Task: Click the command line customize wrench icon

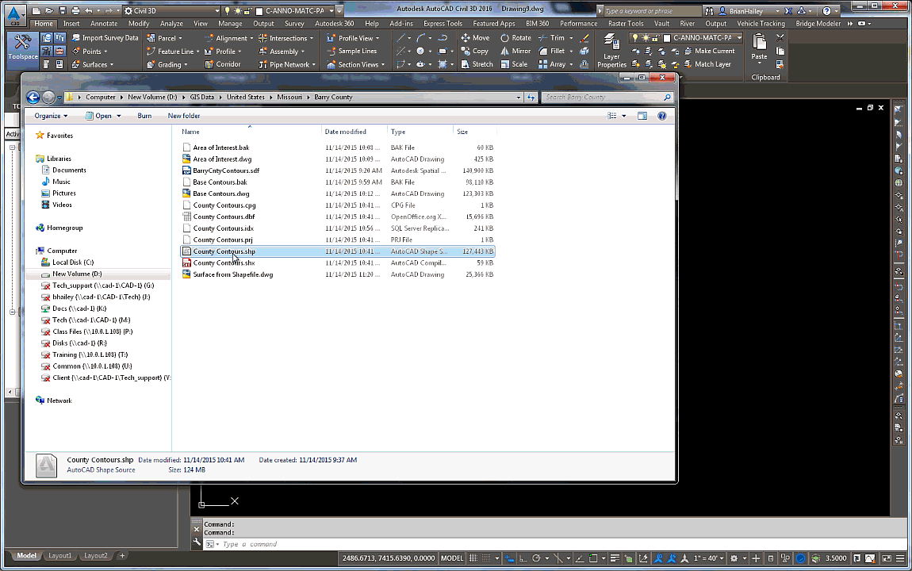Action: [x=197, y=542]
